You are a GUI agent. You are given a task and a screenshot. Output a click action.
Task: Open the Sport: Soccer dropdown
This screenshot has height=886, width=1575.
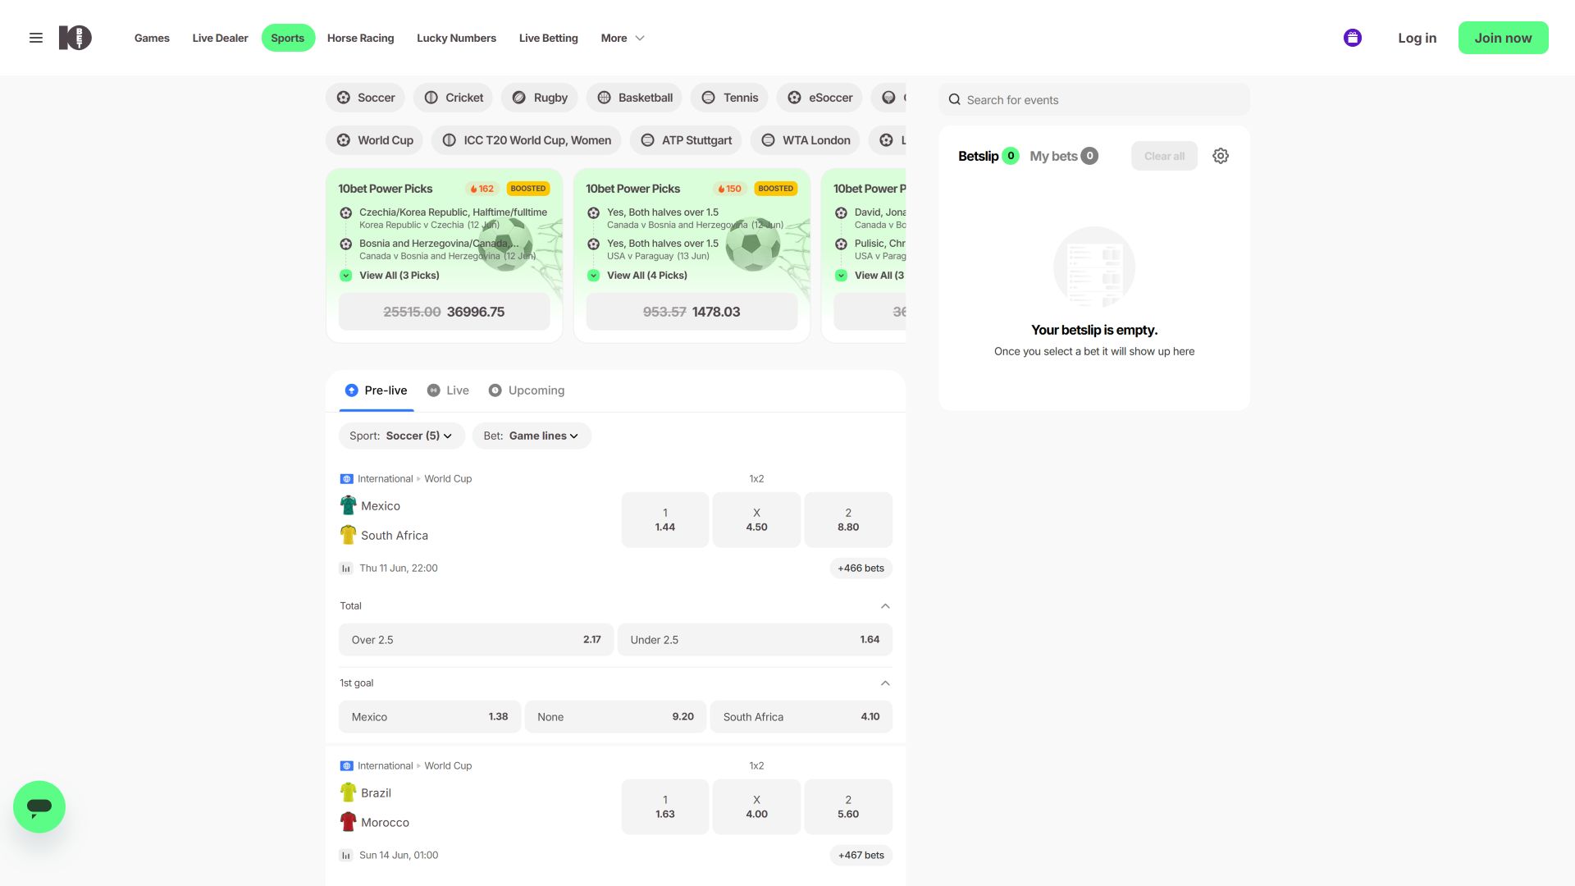point(401,436)
